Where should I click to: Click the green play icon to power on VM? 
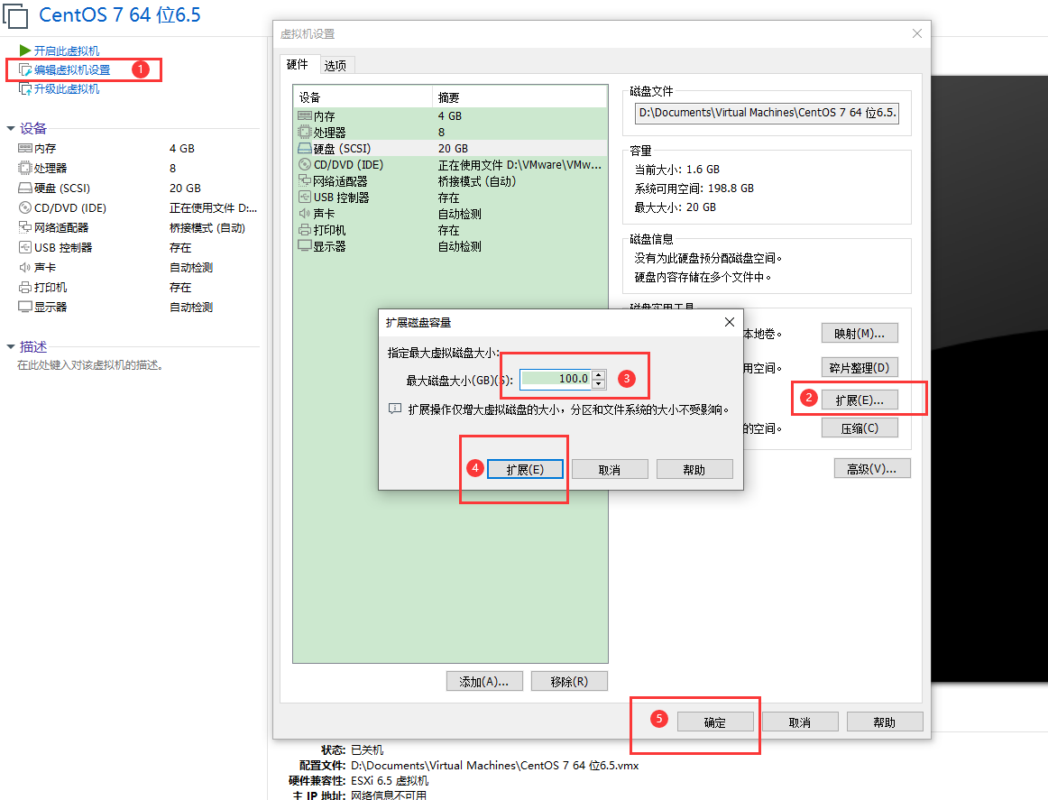(25, 51)
